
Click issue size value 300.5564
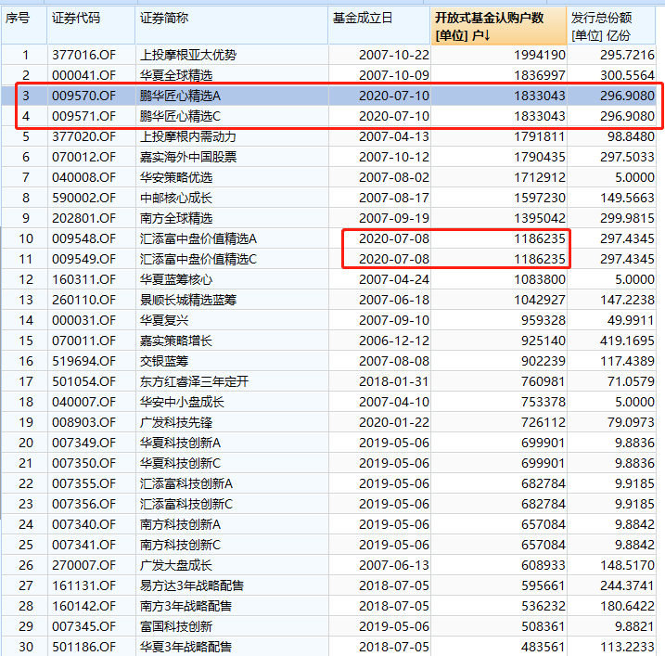tap(627, 75)
